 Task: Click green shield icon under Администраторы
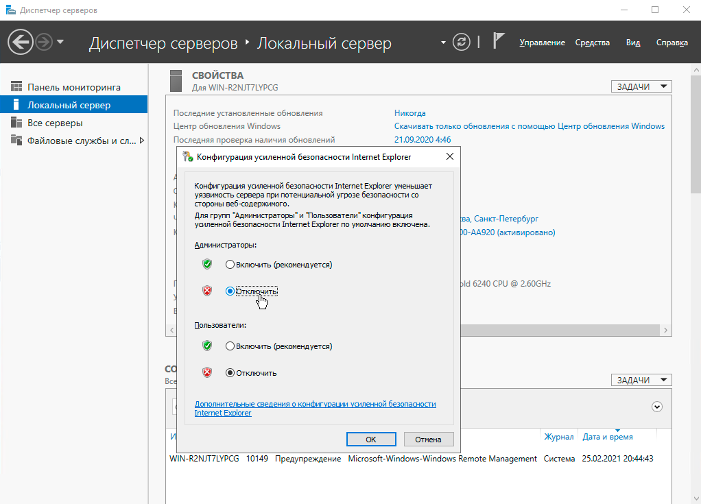pyautogui.click(x=207, y=264)
